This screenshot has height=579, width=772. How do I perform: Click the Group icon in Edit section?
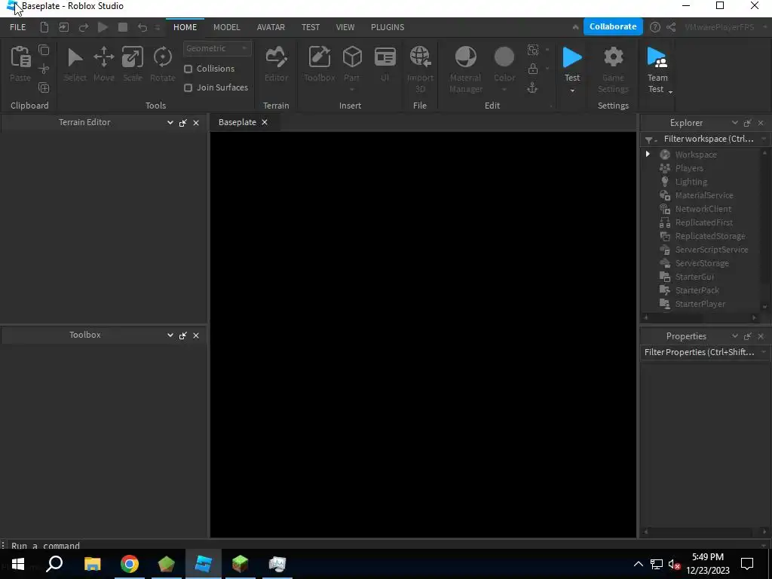533,50
